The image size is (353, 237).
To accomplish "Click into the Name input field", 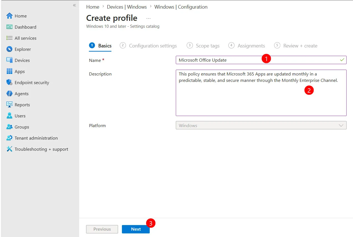I will coord(261,60).
